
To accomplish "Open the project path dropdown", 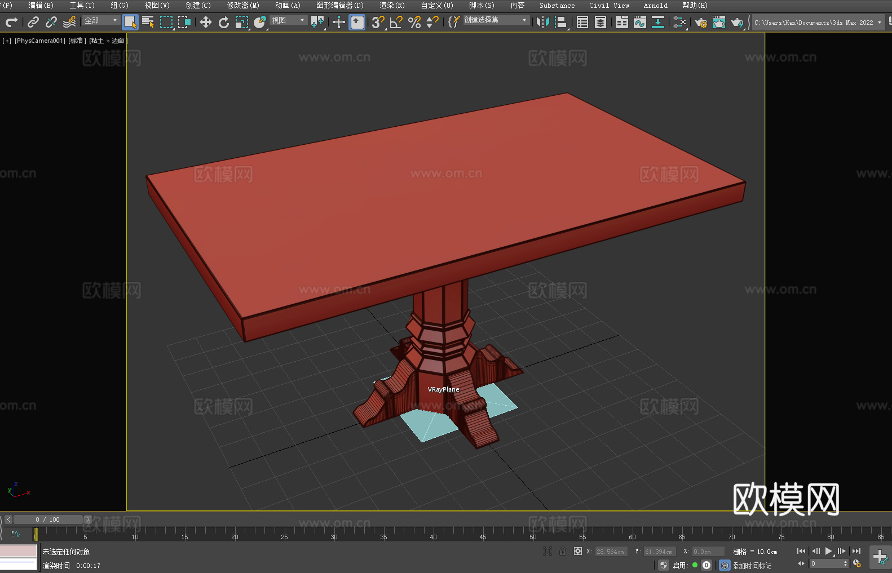I will point(879,23).
